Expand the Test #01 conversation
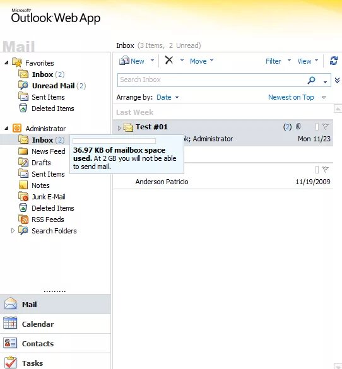 click(119, 128)
